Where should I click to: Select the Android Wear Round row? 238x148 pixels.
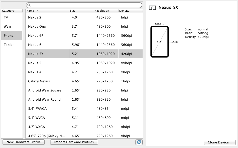coord(84,99)
